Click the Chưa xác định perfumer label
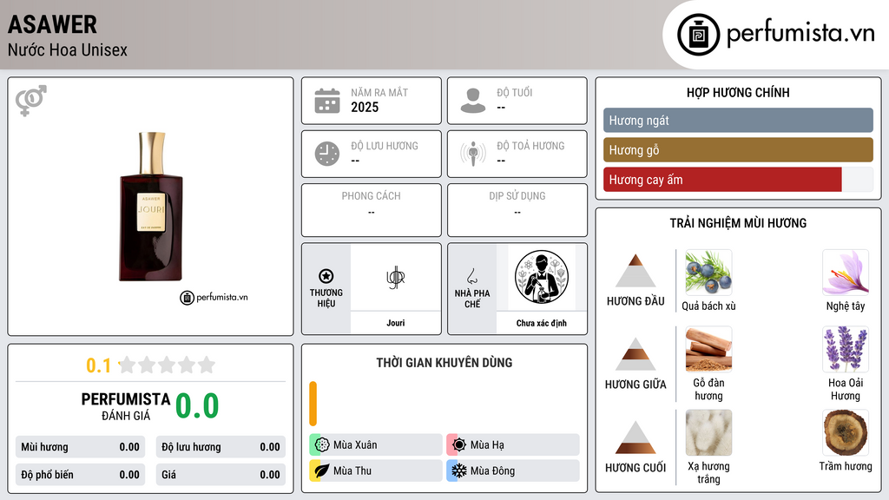 (542, 323)
